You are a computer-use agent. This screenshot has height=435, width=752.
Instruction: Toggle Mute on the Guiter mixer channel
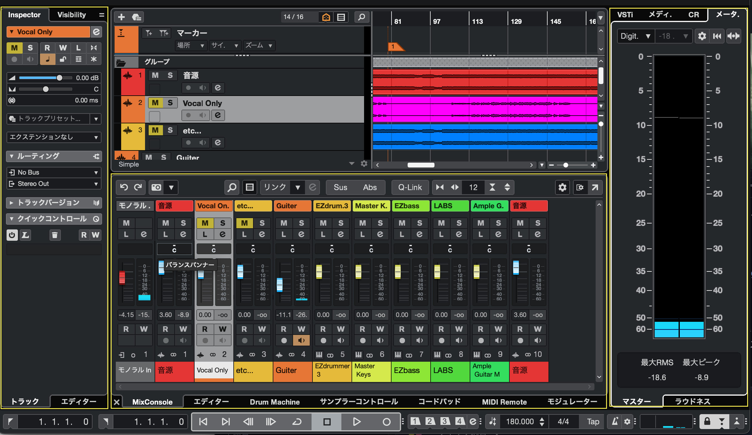click(x=283, y=223)
